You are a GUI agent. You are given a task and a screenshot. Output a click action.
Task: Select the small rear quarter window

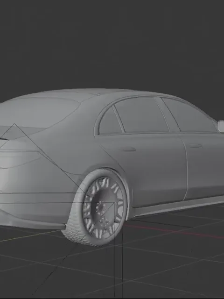pos(111,121)
